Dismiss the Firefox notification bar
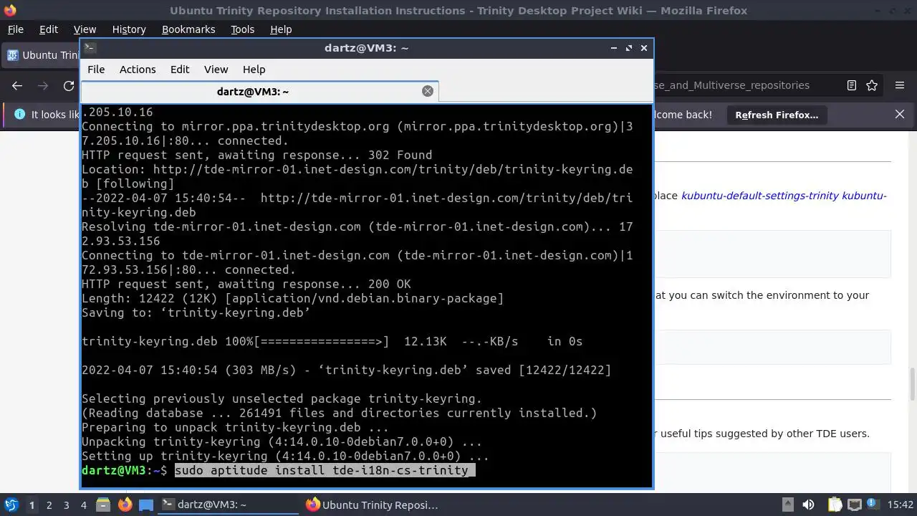This screenshot has height=516, width=917. click(x=900, y=114)
